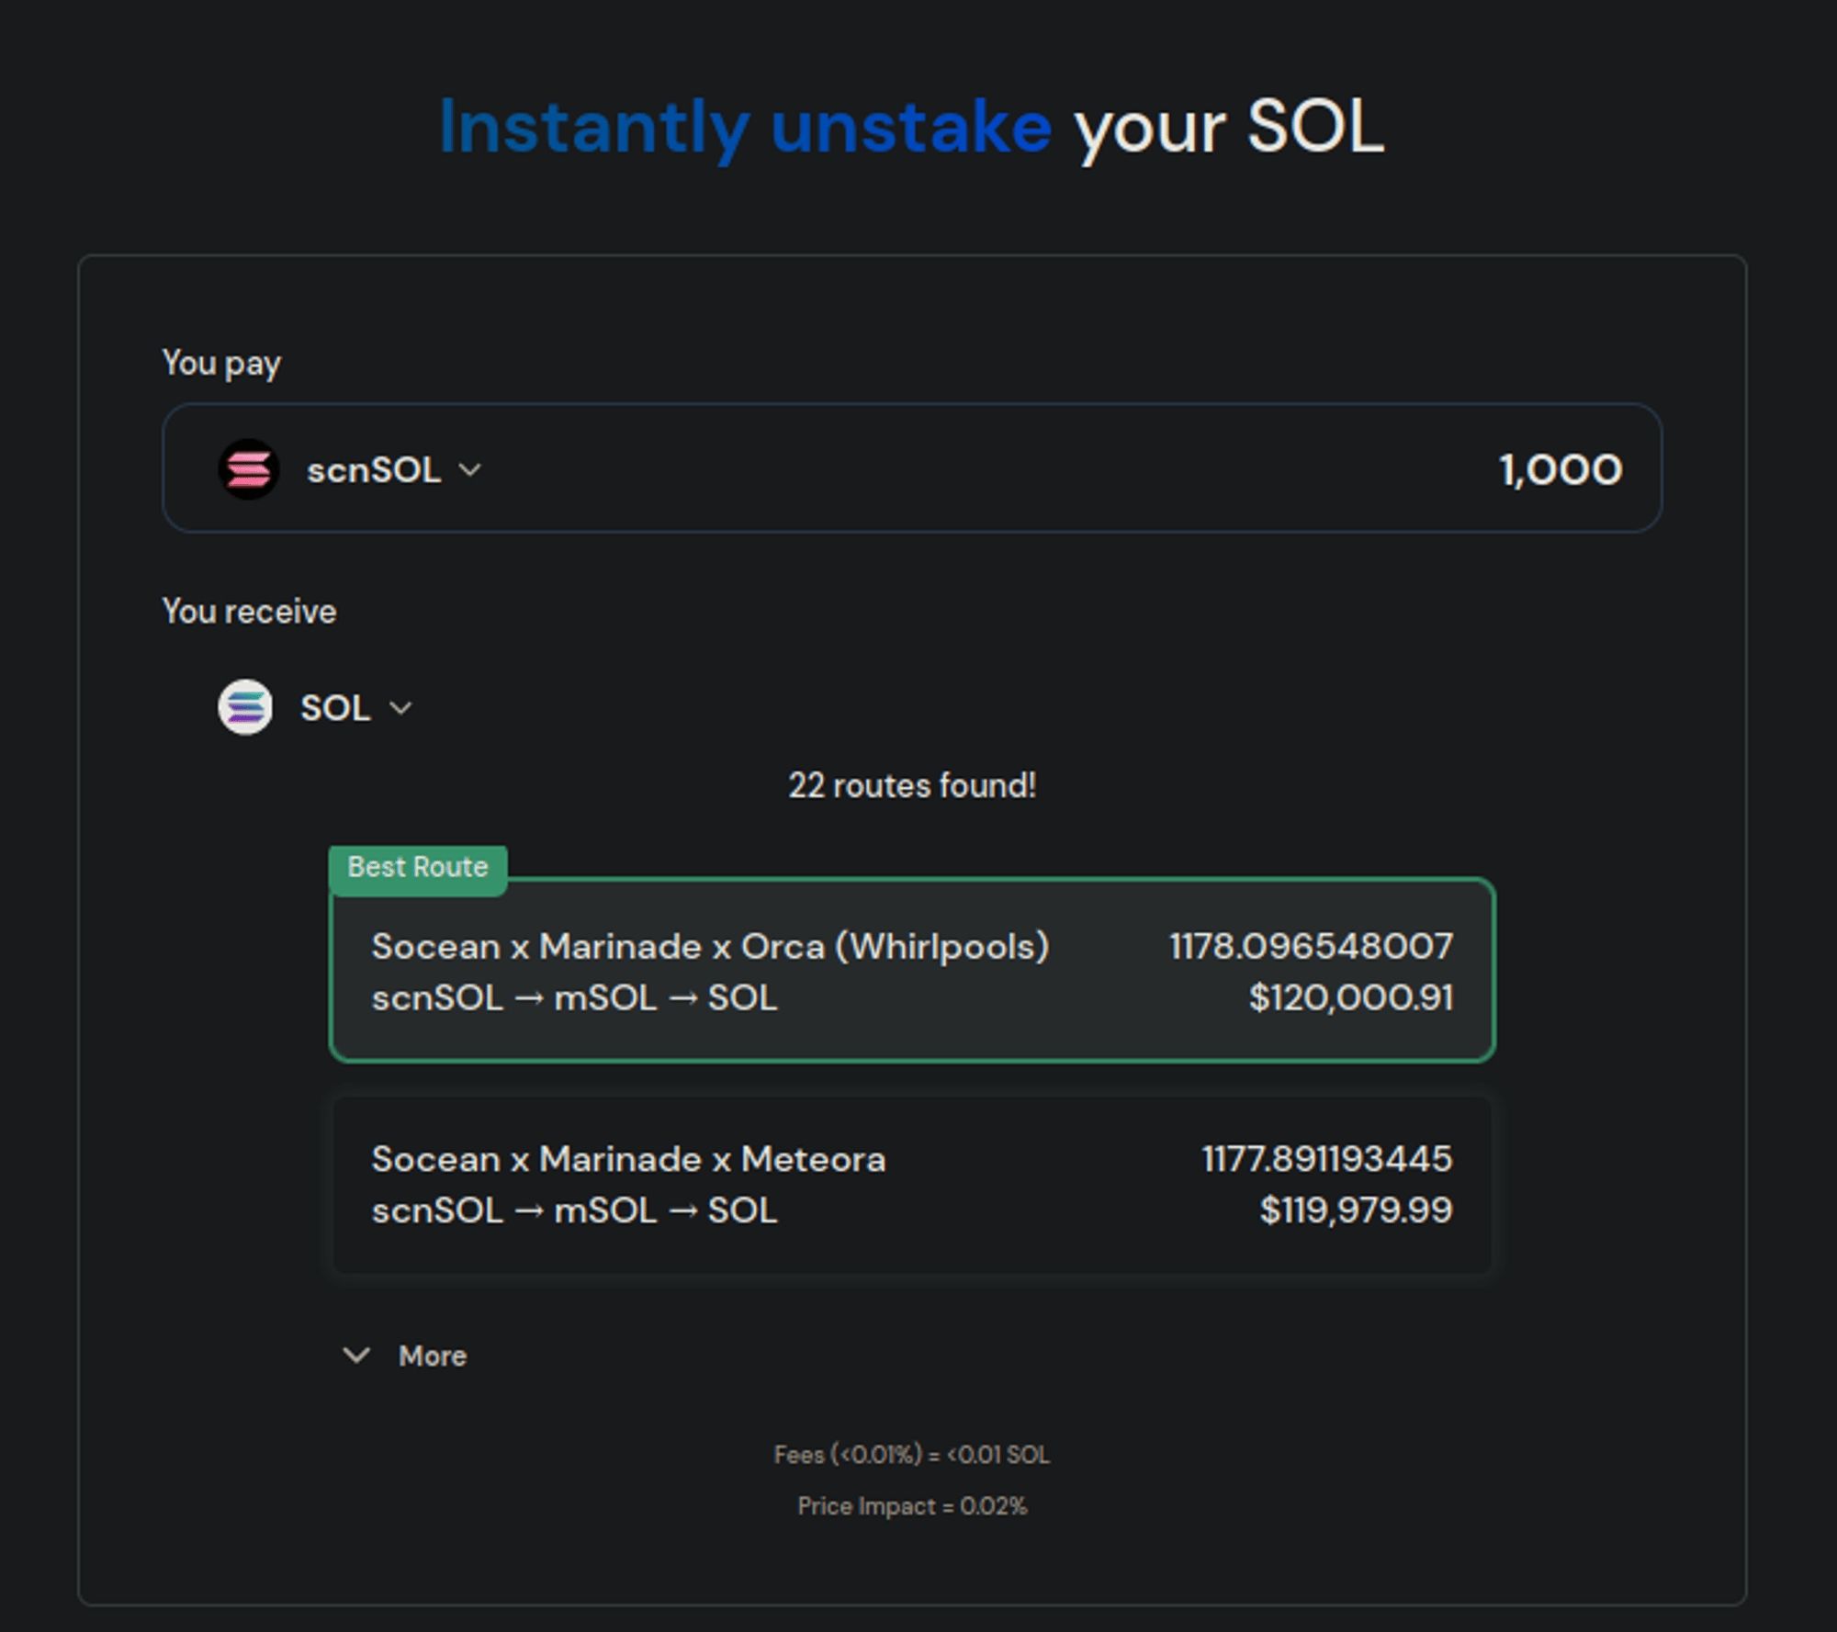This screenshot has height=1632, width=1837.
Task: Expand More routes with the chevron arrow
Action: pos(356,1356)
